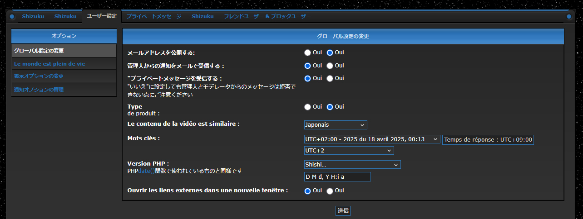Select the unchecked Oui radio in Type de produit row
The image size is (583, 219).
(307, 107)
